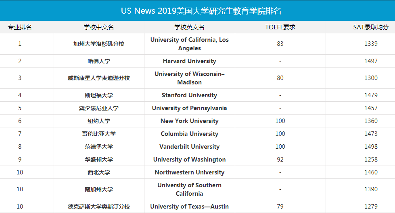The width and height of the screenshot is (395, 213).
Task: Select 纽约大学 cell
Action: coord(99,121)
